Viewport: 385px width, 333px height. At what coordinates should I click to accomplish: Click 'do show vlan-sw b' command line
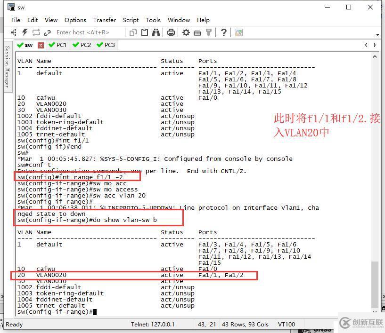click(125, 220)
